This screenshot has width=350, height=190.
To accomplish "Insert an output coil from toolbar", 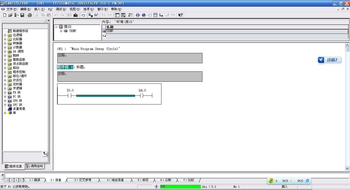I will [150, 15].
